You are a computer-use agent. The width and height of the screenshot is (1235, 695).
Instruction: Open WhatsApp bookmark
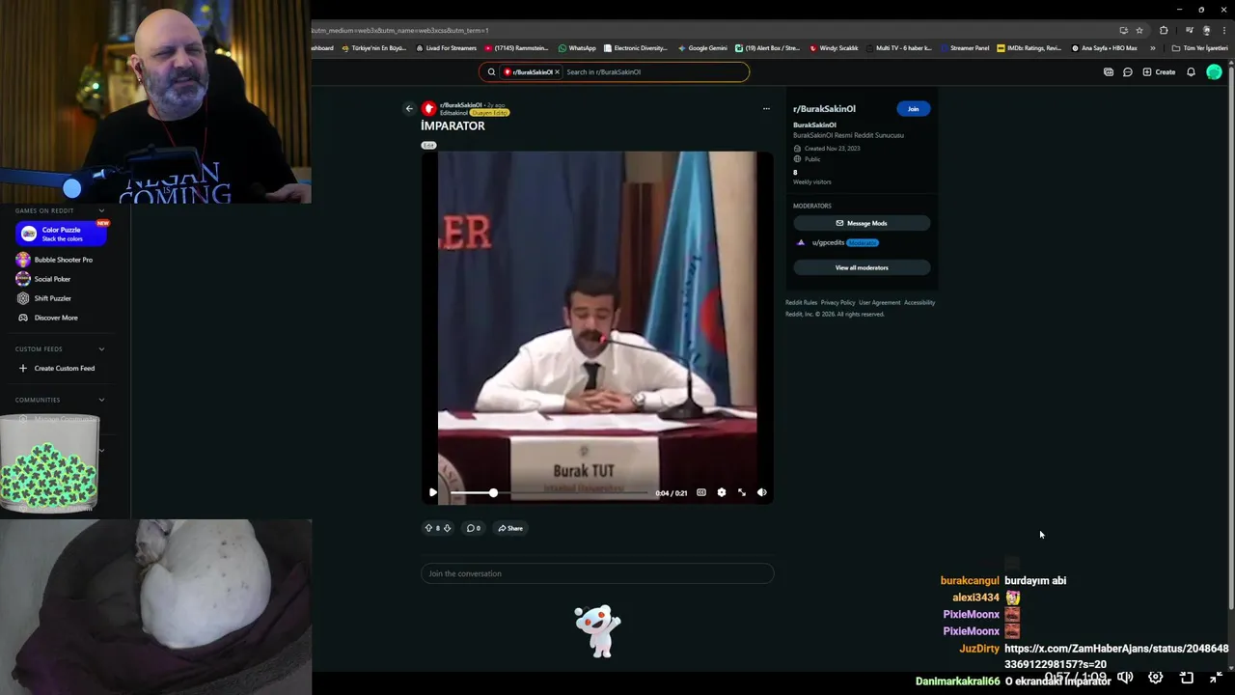(x=577, y=47)
